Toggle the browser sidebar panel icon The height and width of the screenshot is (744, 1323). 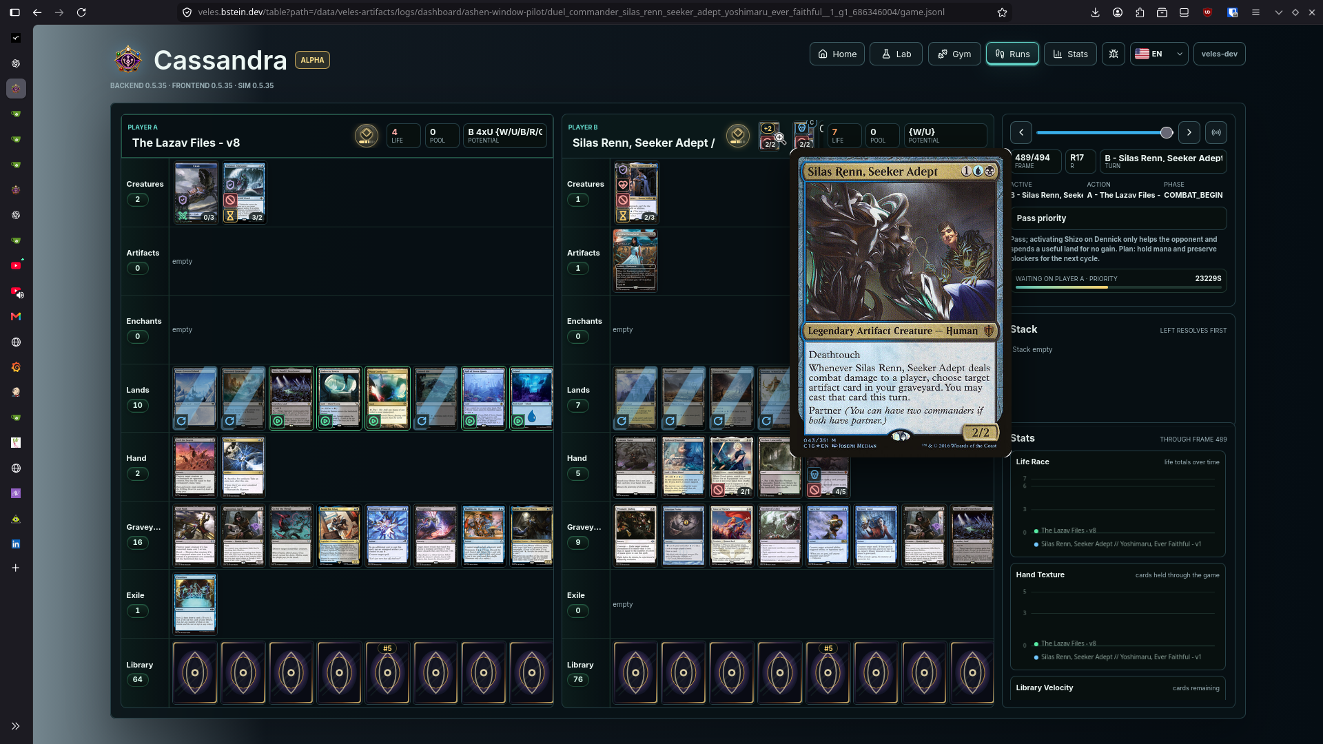tap(15, 12)
